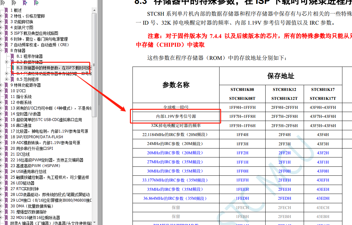The width and height of the screenshot is (352, 225).
Task: Expand the section 8.4 bookmark node
Action: [7, 73]
